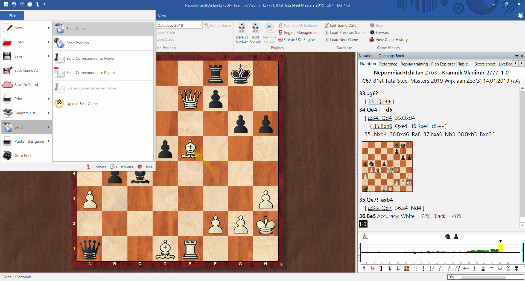Switch to the Replay training tab
The width and height of the screenshot is (525, 281).
pos(414,64)
